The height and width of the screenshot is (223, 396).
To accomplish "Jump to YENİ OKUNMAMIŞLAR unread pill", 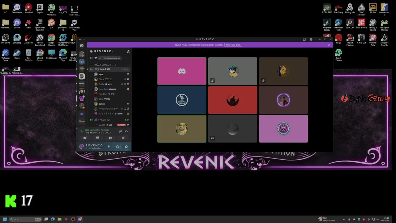I will (110, 58).
